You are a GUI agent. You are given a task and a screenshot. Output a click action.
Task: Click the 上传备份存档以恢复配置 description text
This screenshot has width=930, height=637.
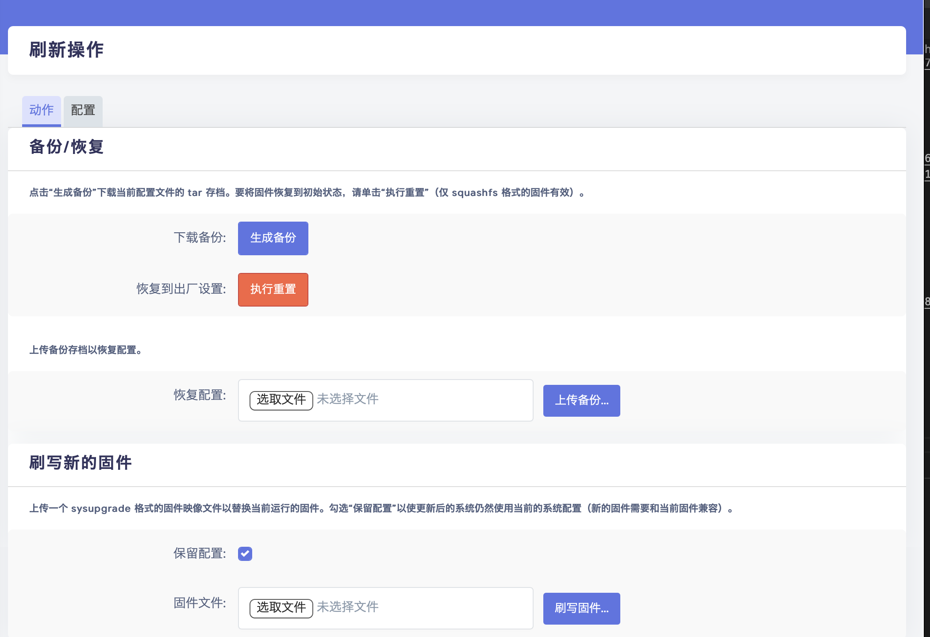86,350
